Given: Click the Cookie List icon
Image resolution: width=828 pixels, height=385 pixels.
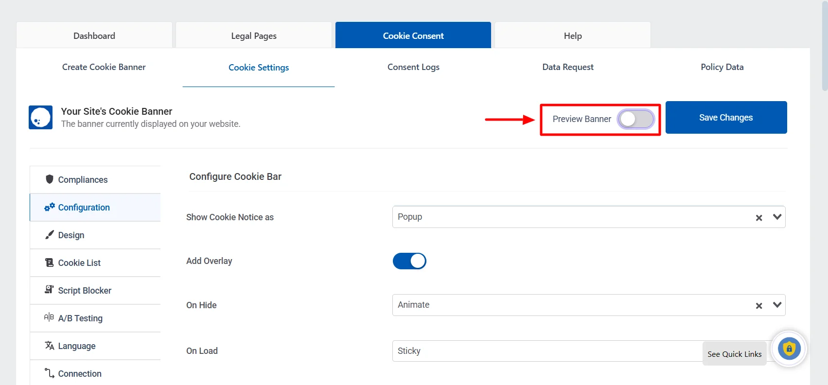Looking at the screenshot, I should [x=50, y=262].
